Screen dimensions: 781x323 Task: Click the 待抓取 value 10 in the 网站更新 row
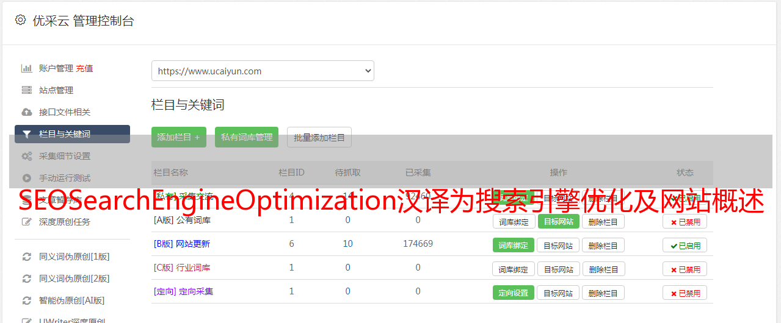[347, 244]
